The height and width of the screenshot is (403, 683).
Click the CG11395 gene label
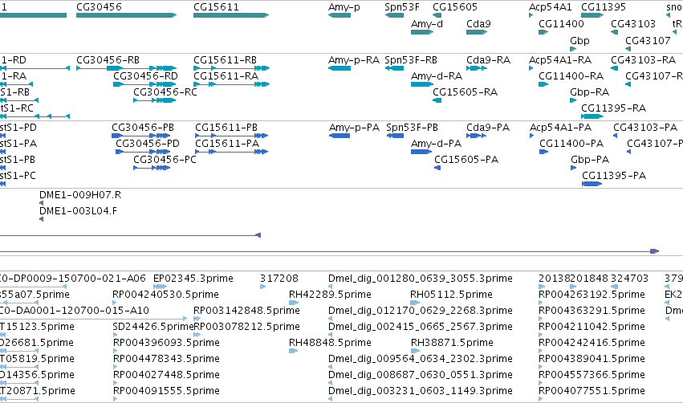[604, 7]
